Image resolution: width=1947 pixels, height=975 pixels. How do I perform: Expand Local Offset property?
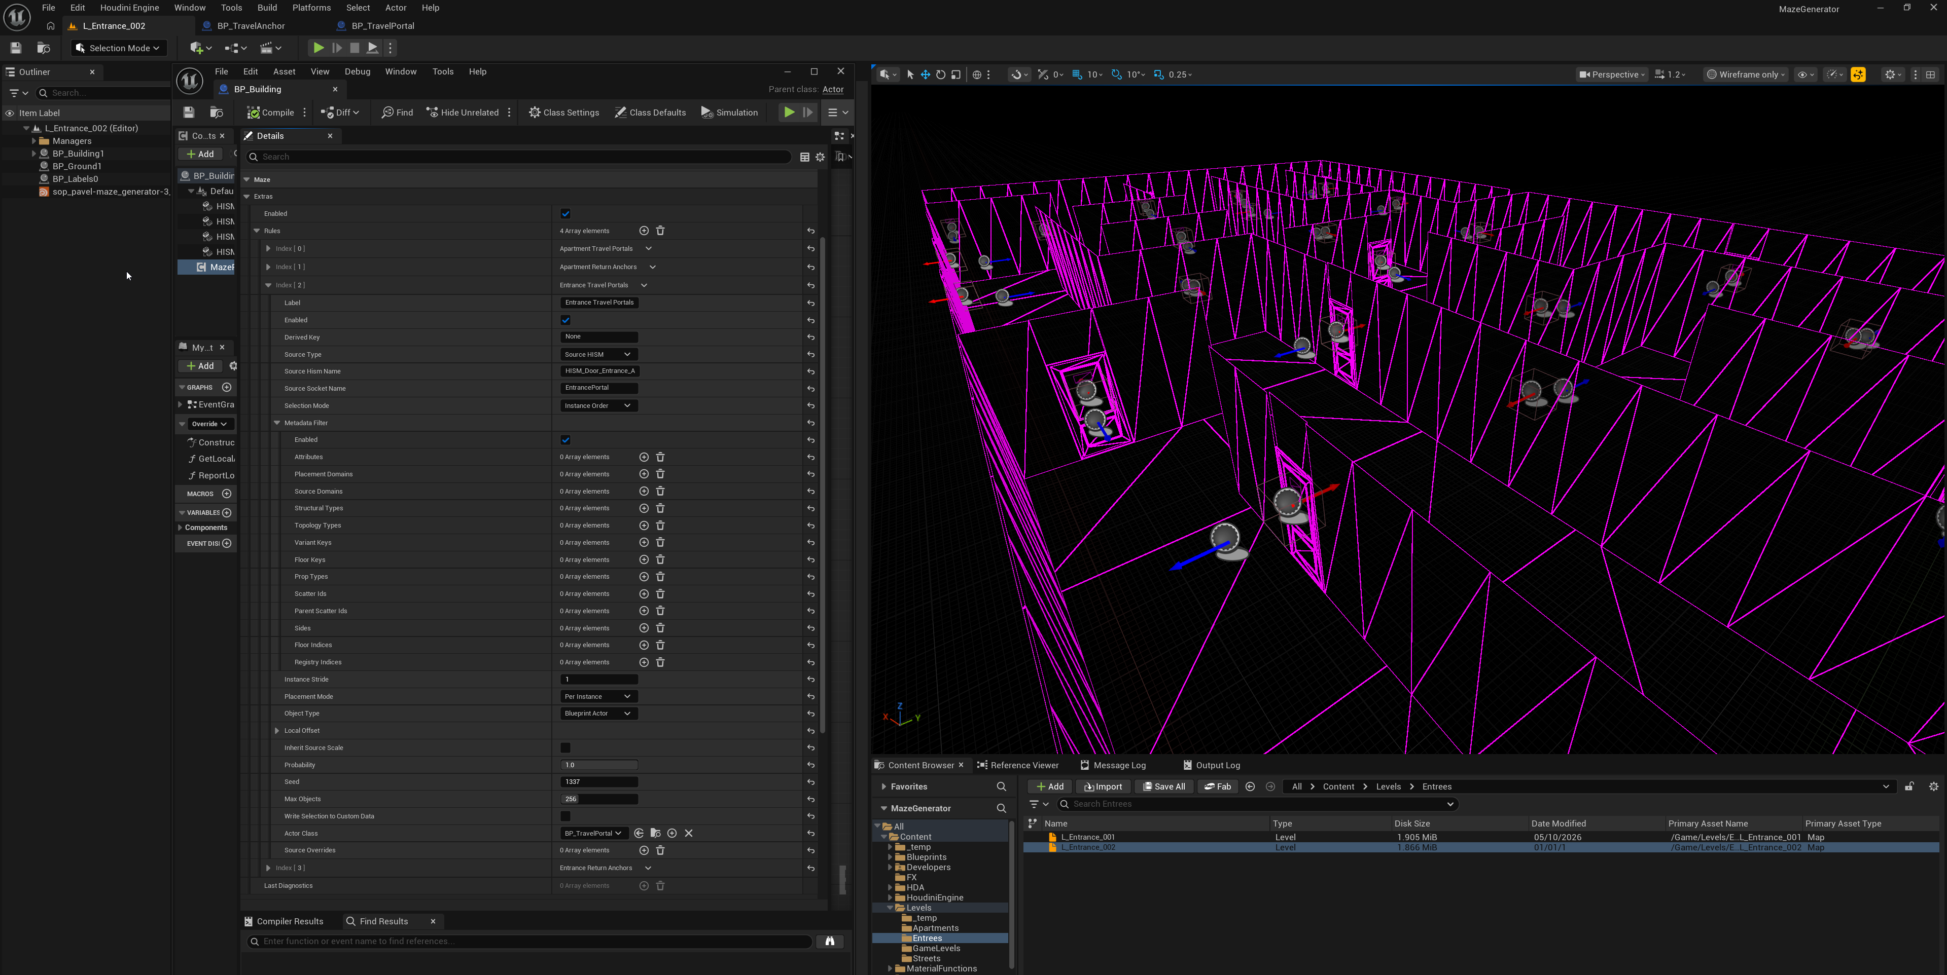click(x=277, y=730)
